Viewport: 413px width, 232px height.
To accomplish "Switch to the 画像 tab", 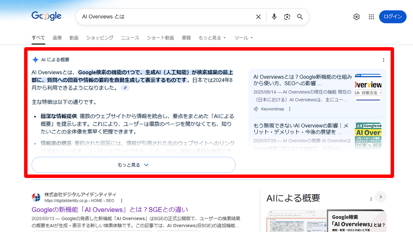I will (x=57, y=38).
